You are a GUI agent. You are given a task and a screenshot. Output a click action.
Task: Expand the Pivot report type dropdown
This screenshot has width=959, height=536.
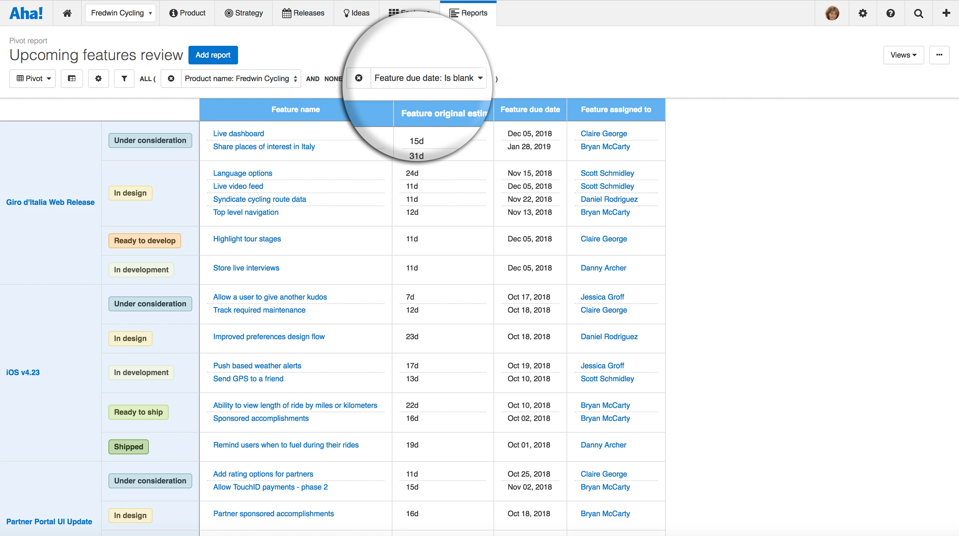pos(33,78)
